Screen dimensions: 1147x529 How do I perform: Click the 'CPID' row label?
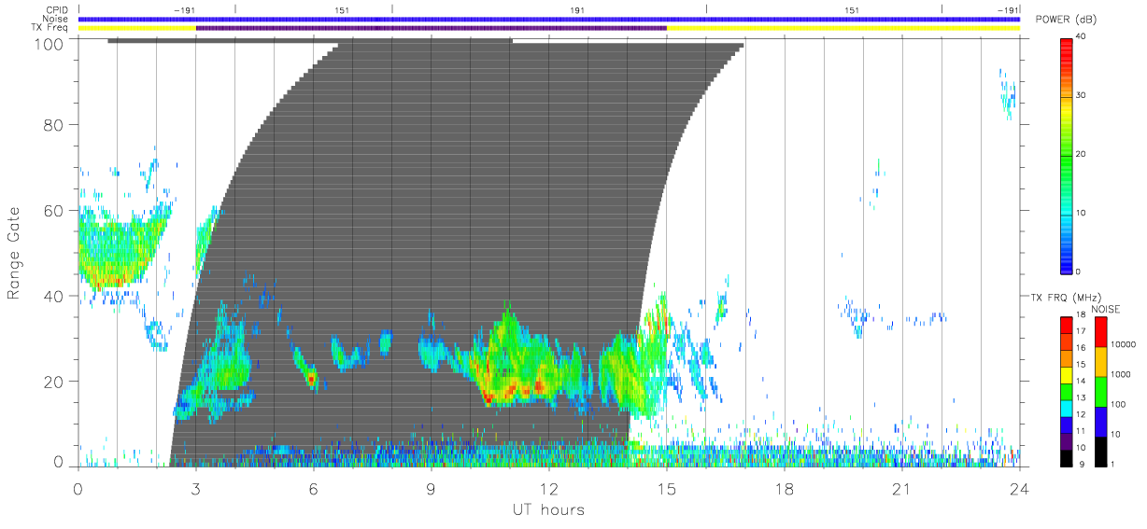tap(57, 10)
